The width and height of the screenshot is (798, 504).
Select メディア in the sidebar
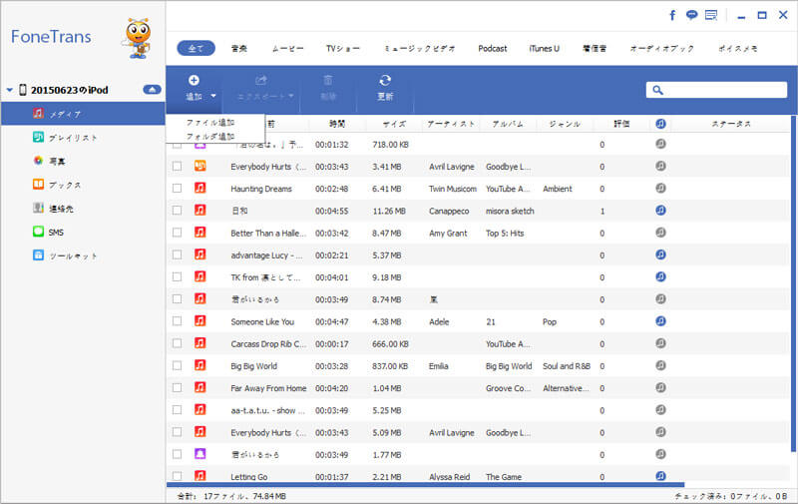tap(83, 114)
